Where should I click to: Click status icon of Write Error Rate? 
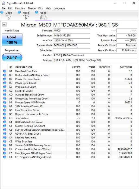click(5, 141)
